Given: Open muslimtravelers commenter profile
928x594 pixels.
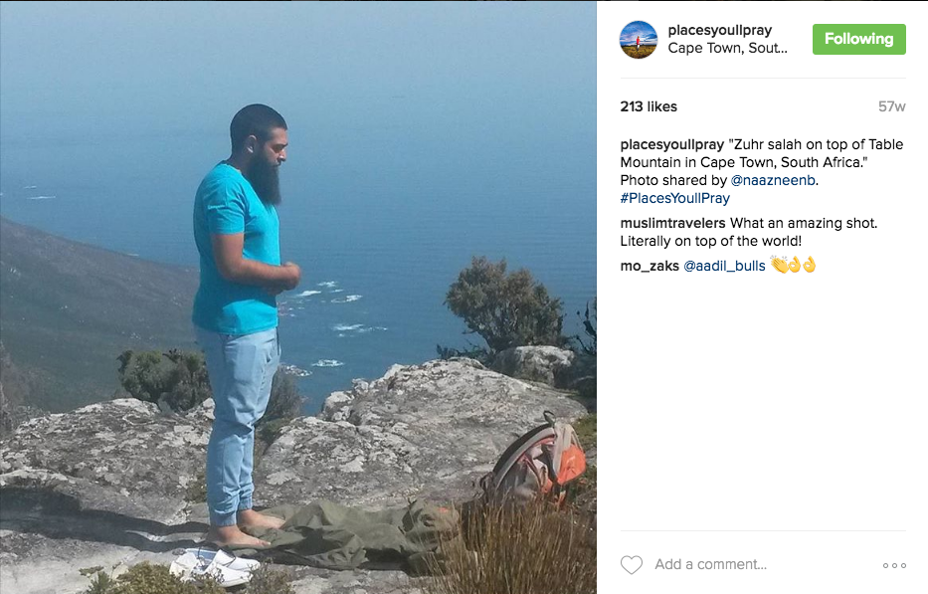Looking at the screenshot, I should pos(672,223).
